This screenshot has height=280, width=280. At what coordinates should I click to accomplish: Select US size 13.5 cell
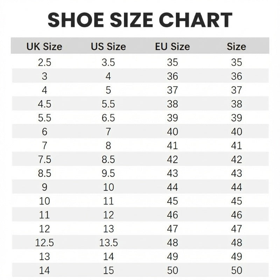(x=108, y=243)
